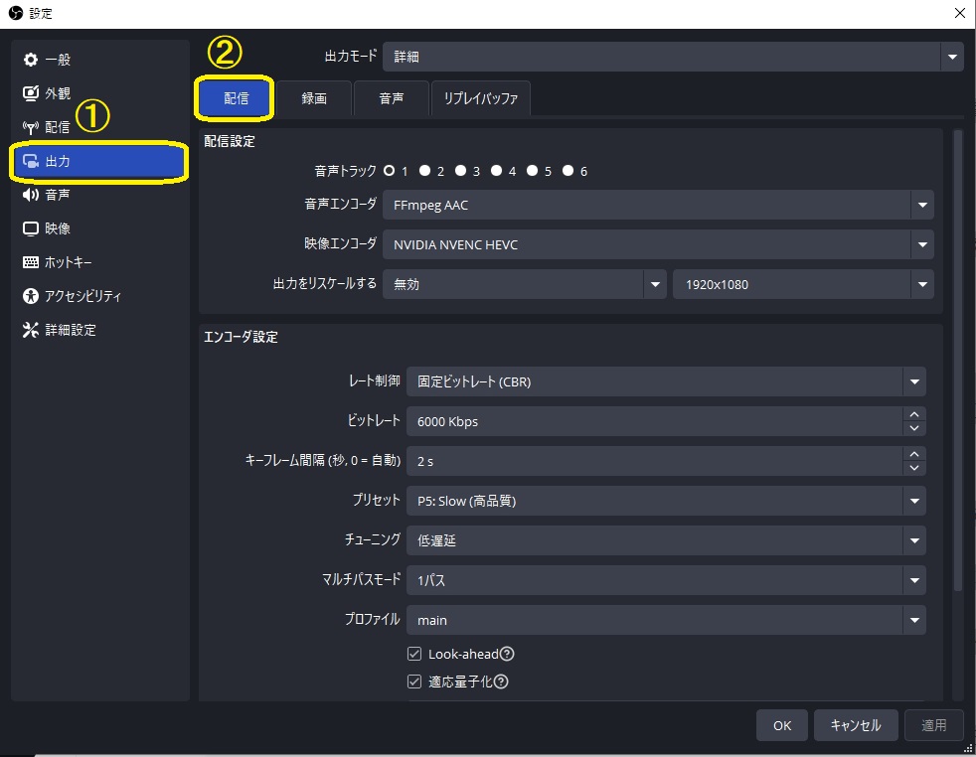Open Video (映像) monitor icon in sidebar
Viewport: 976px width, 757px height.
pos(30,228)
